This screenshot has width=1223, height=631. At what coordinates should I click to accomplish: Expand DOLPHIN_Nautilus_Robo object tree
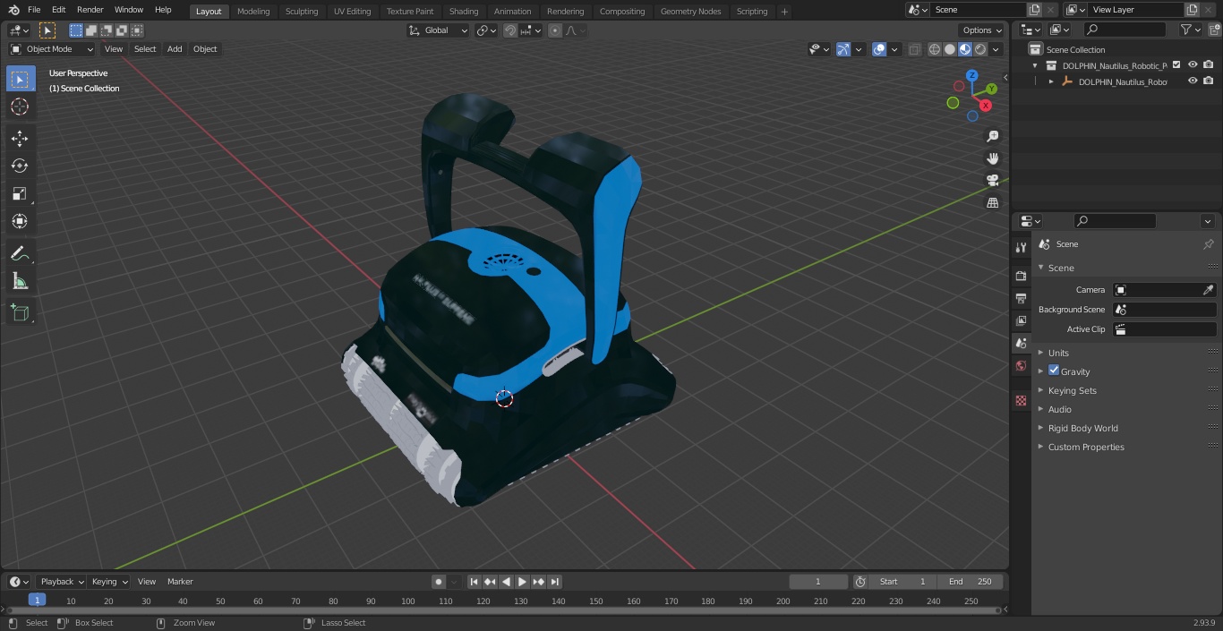pyautogui.click(x=1051, y=81)
